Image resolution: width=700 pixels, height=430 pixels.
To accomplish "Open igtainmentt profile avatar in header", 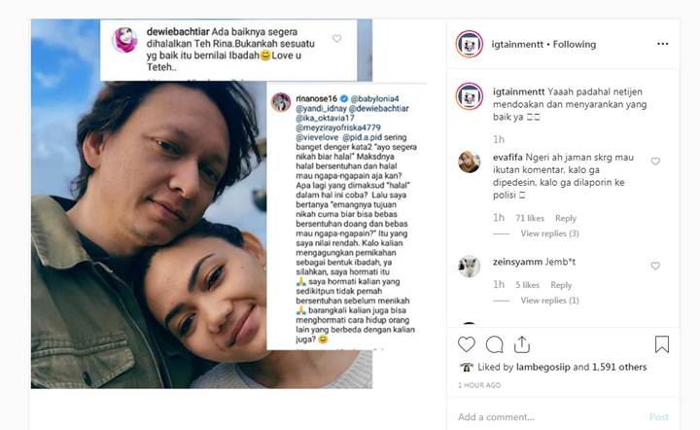I will [469, 44].
